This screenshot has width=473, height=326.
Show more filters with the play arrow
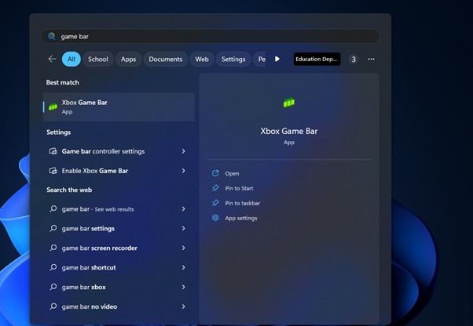[x=277, y=59]
